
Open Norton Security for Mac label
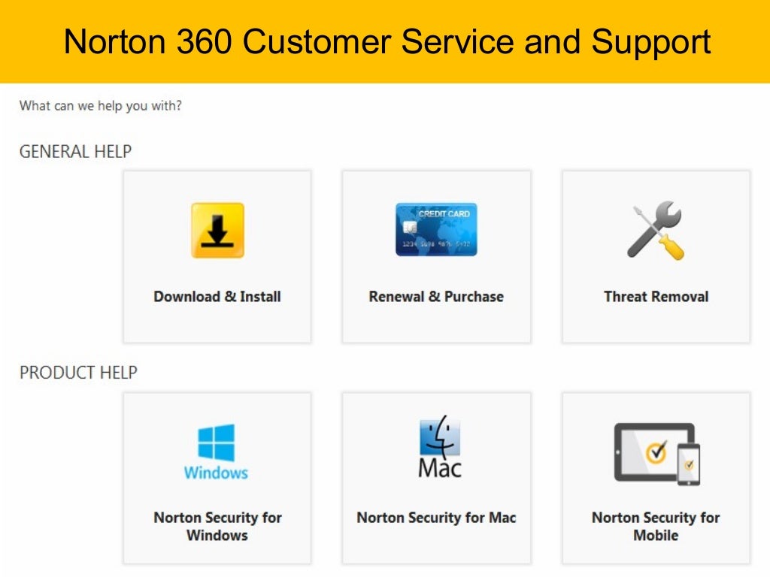point(436,517)
